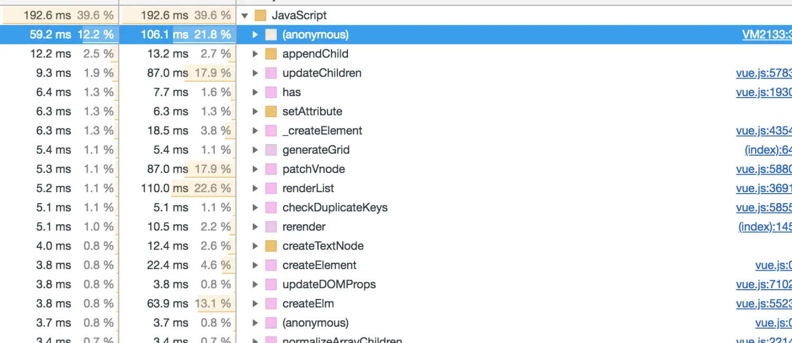Click the JavaScript category color square

click(x=260, y=16)
